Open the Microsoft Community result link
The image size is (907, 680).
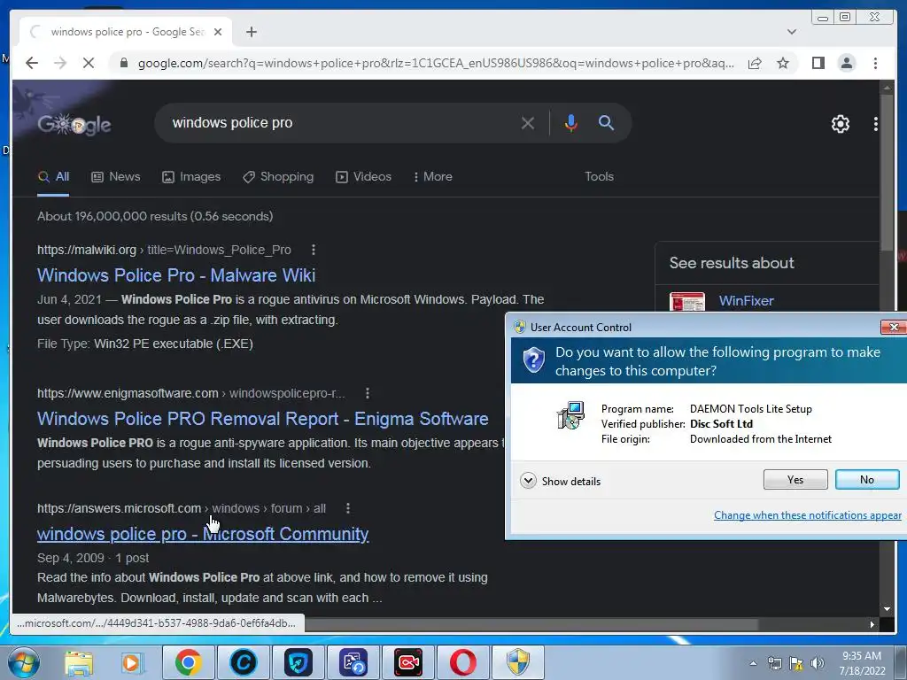coord(203,534)
